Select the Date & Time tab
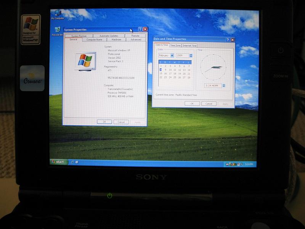305x229 pixels. point(162,45)
